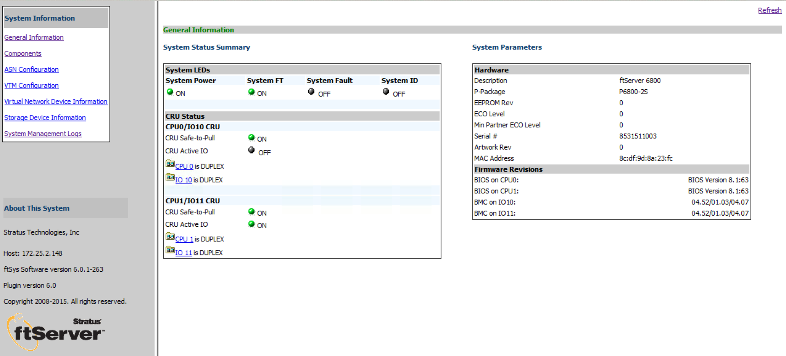Viewport: 786px width, 356px height.
Task: Click the System FT green LED indicator
Action: point(251,92)
